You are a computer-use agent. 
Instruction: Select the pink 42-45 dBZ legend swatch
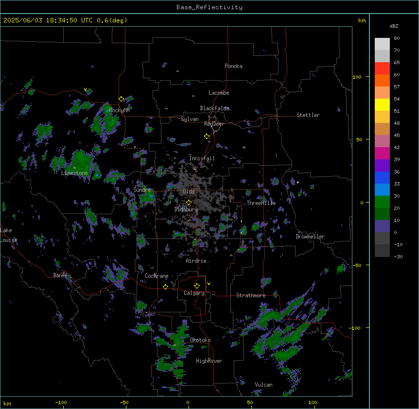pos(382,141)
